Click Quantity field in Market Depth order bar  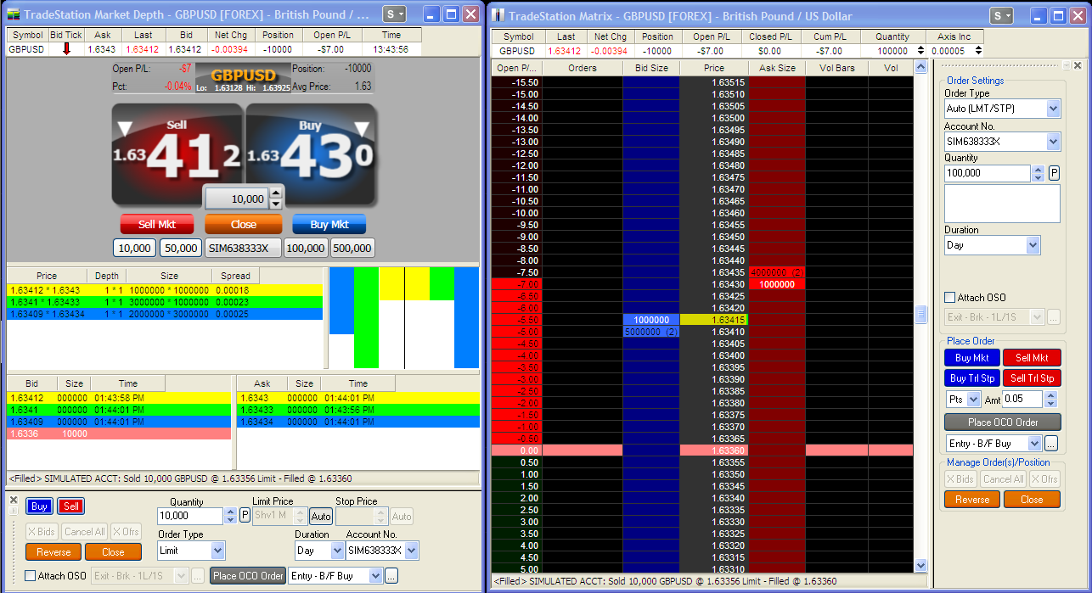tap(191, 516)
